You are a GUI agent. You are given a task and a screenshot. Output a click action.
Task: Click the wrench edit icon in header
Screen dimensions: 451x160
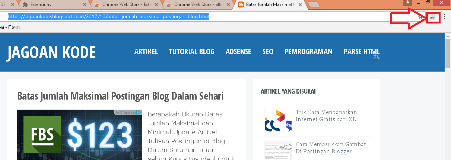[x=376, y=56]
